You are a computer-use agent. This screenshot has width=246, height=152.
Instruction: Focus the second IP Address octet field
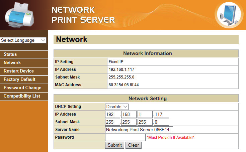point(129,114)
